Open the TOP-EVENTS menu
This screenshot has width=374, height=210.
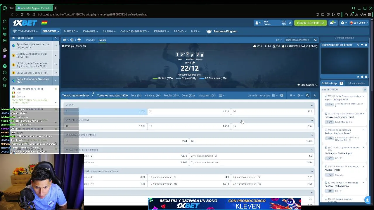25,32
